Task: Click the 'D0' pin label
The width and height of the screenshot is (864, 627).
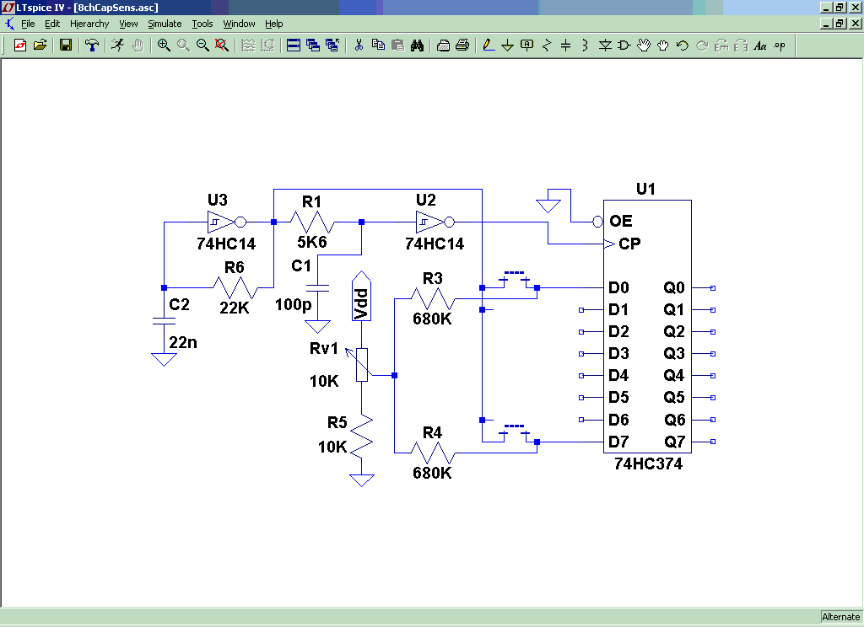Action: tap(618, 288)
